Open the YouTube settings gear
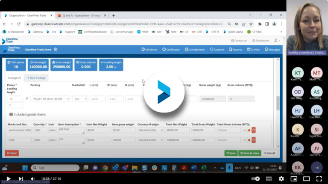This screenshot has width=328, height=184. [x=281, y=178]
